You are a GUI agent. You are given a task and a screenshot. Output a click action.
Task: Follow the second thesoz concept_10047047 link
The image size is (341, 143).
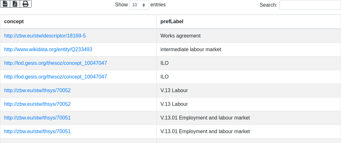[x=55, y=77]
